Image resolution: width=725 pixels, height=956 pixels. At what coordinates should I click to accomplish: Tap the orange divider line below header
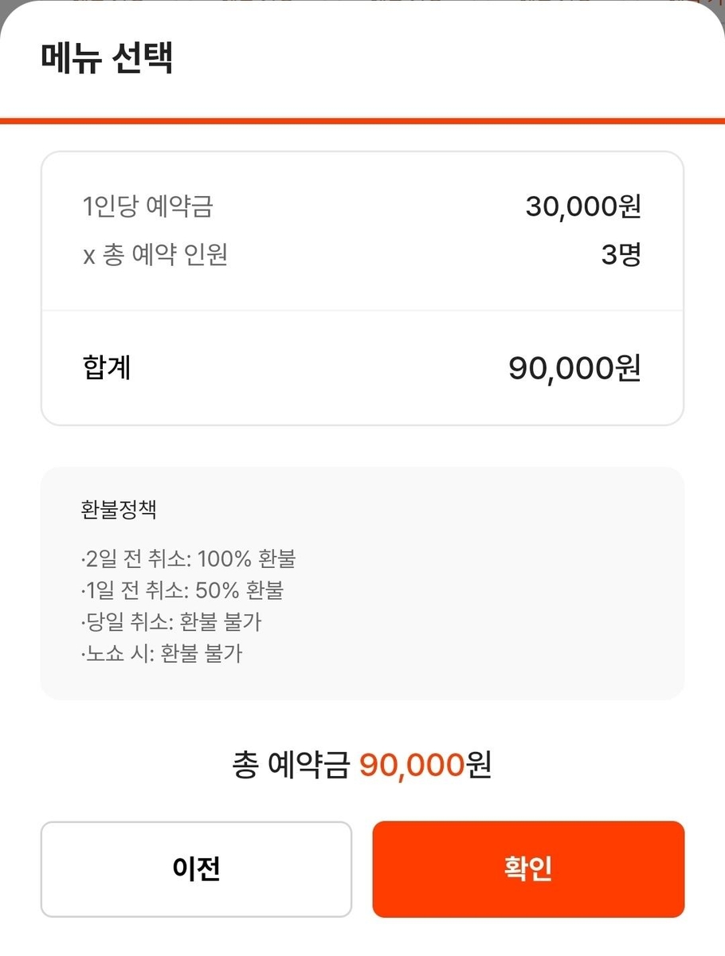pos(362,121)
